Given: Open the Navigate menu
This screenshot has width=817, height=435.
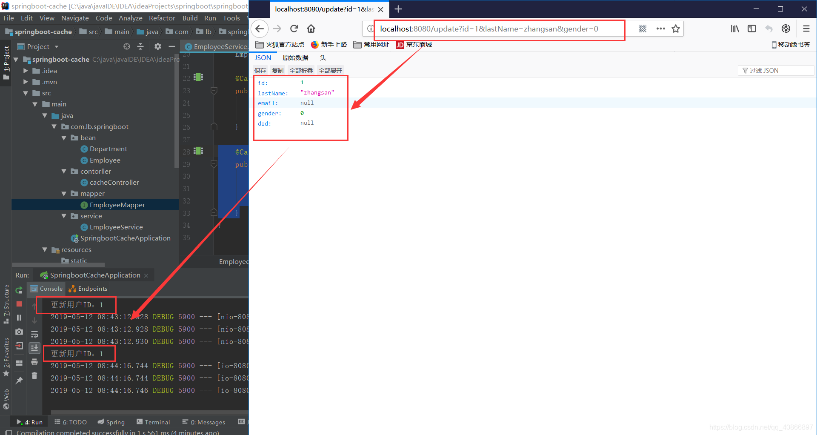Looking at the screenshot, I should [75, 18].
